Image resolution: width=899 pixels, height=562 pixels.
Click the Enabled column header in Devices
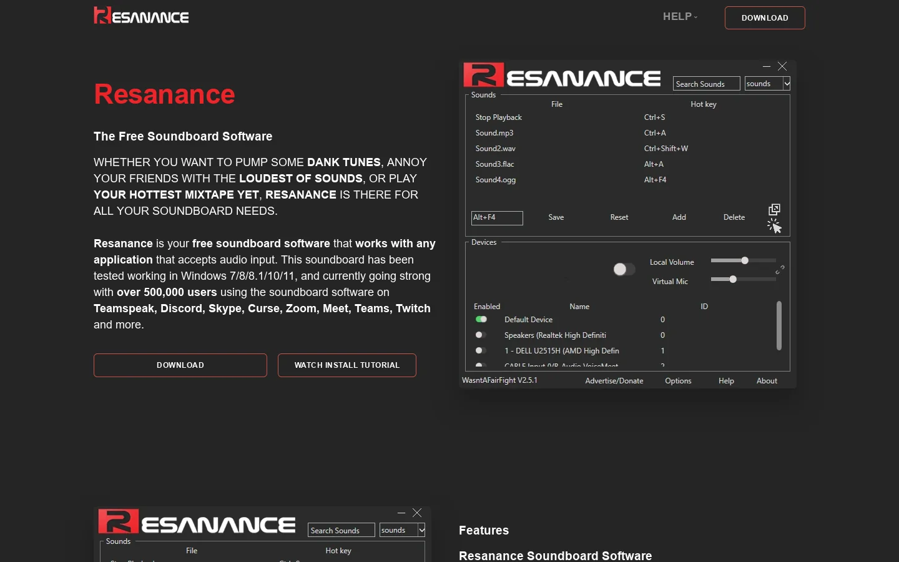(x=487, y=307)
